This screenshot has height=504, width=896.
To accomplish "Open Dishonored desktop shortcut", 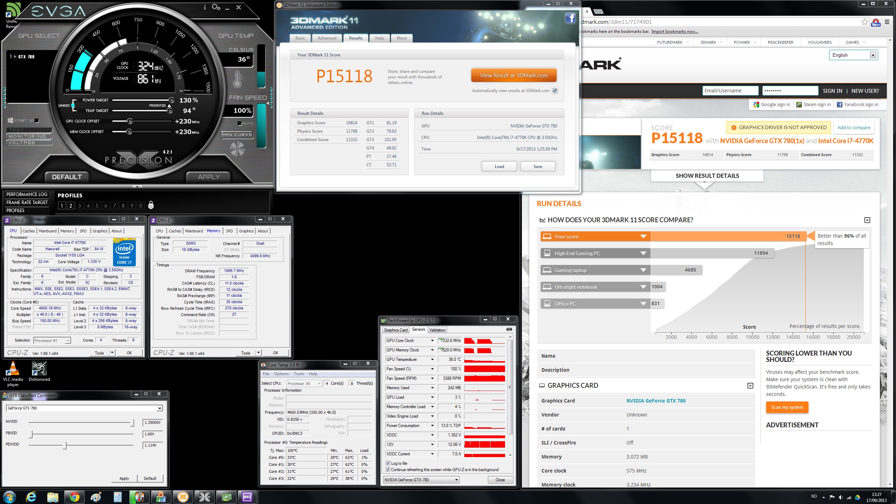I will [39, 372].
